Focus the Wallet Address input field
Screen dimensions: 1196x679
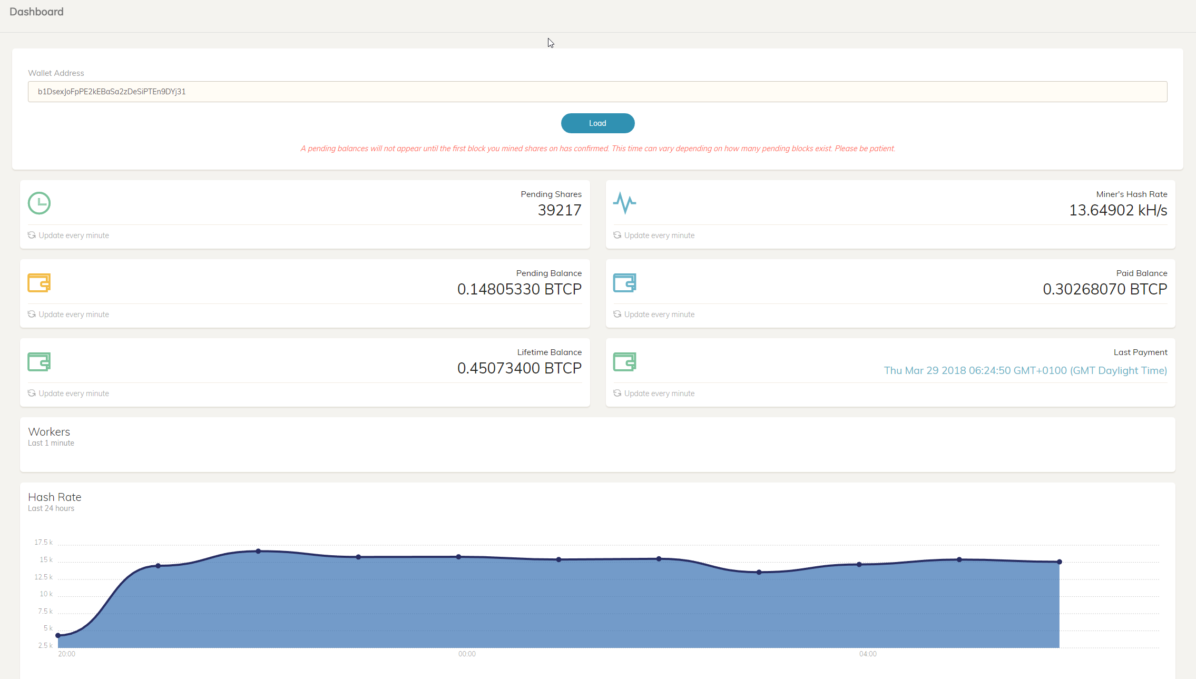(597, 92)
